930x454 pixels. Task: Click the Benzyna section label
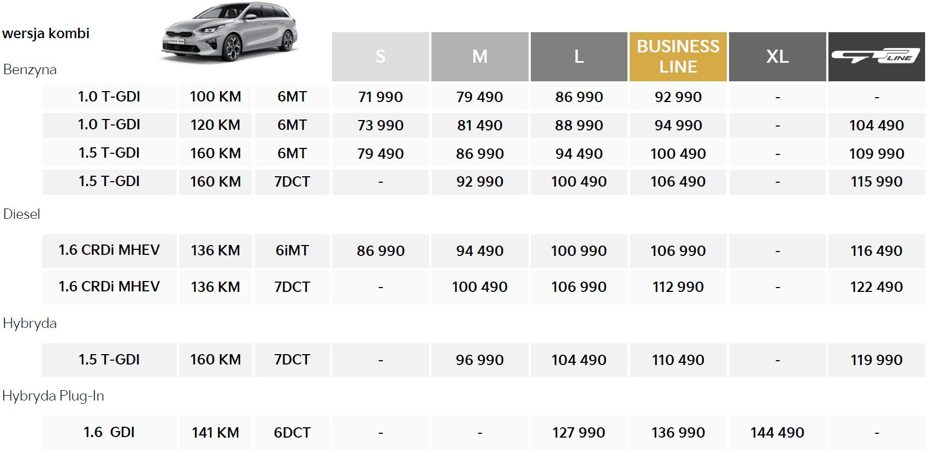click(30, 70)
